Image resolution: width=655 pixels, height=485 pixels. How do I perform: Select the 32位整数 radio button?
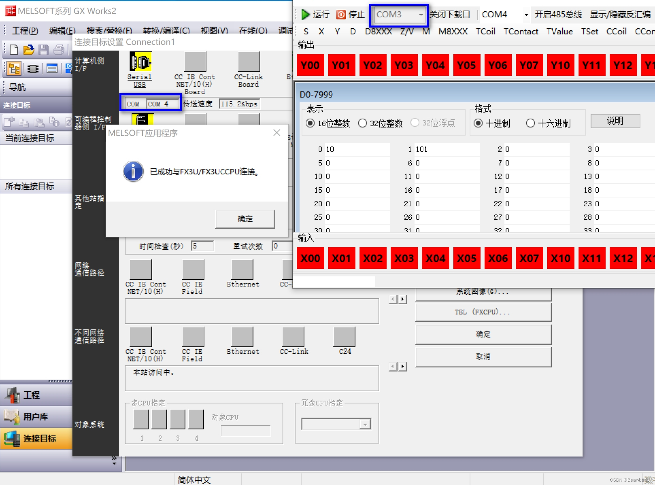pos(362,123)
